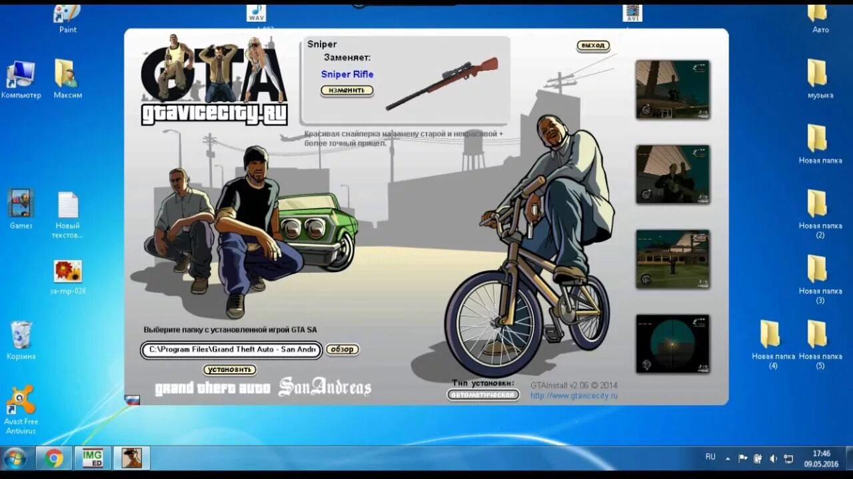The width and height of the screenshot is (853, 479).
Task: Open the AVI file desktop icon
Action: pos(632,13)
